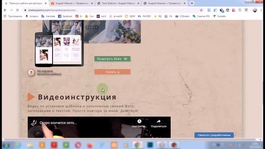Image resolution: width=265 pixels, height=149 pixels.
Task: Go back using the browser back arrow
Action: pyautogui.click(x=5, y=10)
